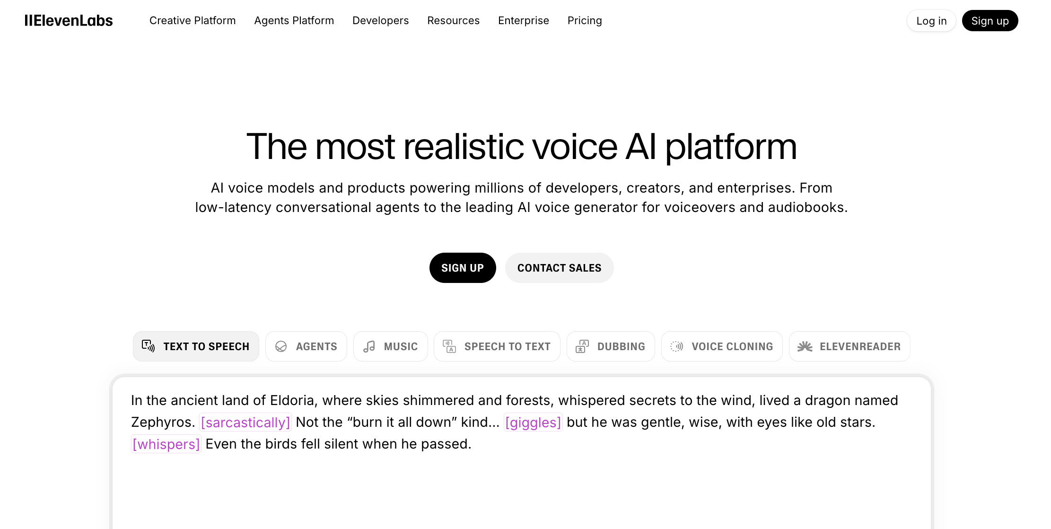Click the Agents orb icon
Screen dimensions: 1051x529
282,346
